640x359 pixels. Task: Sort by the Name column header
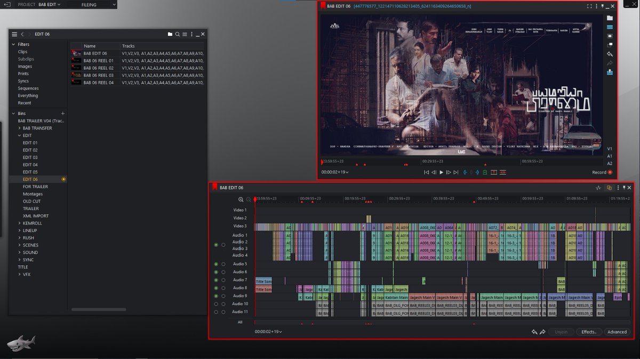[x=101, y=46]
